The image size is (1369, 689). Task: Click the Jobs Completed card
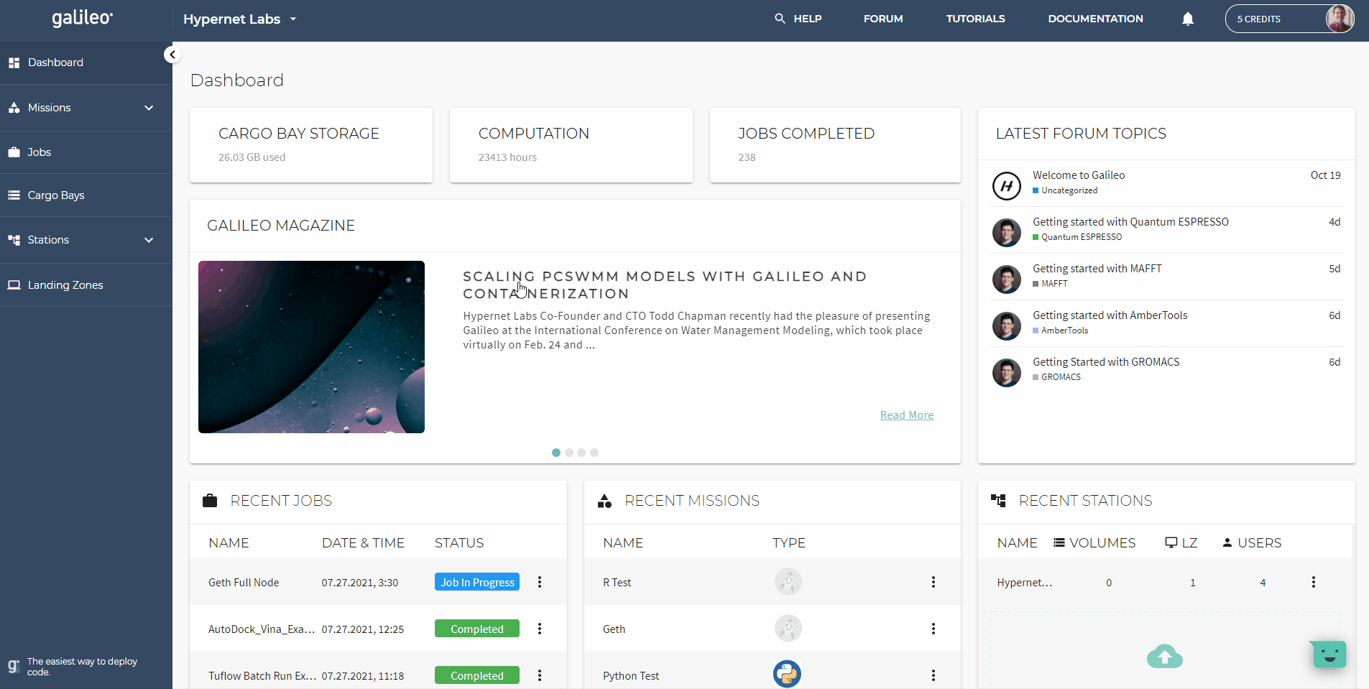[835, 145]
